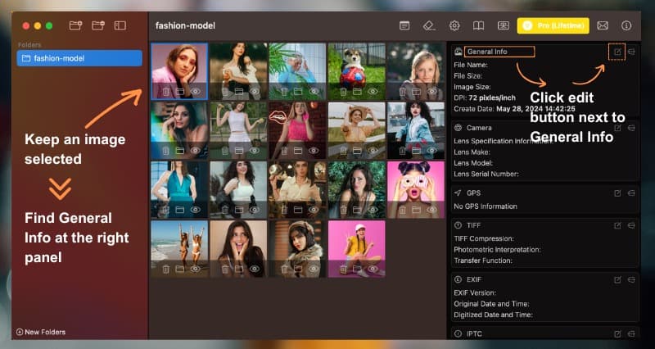Delete dog-with-ball photo via trash icon
This screenshot has width=655, height=349.
click(x=343, y=92)
